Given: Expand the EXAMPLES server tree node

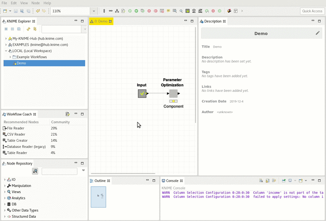Looking at the screenshot, I should pos(6,45).
